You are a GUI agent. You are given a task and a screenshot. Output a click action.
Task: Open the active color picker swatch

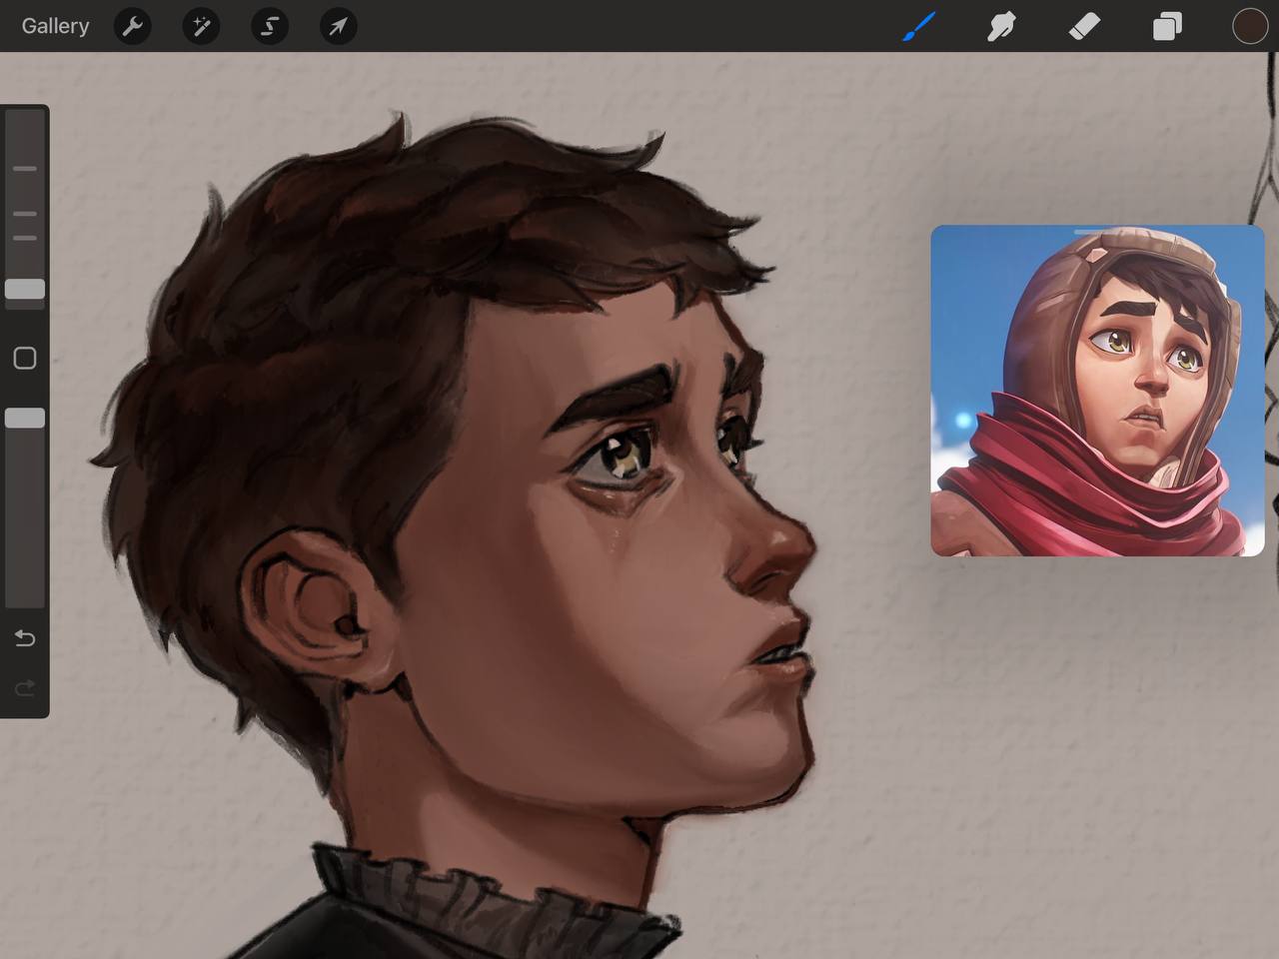click(x=1249, y=26)
